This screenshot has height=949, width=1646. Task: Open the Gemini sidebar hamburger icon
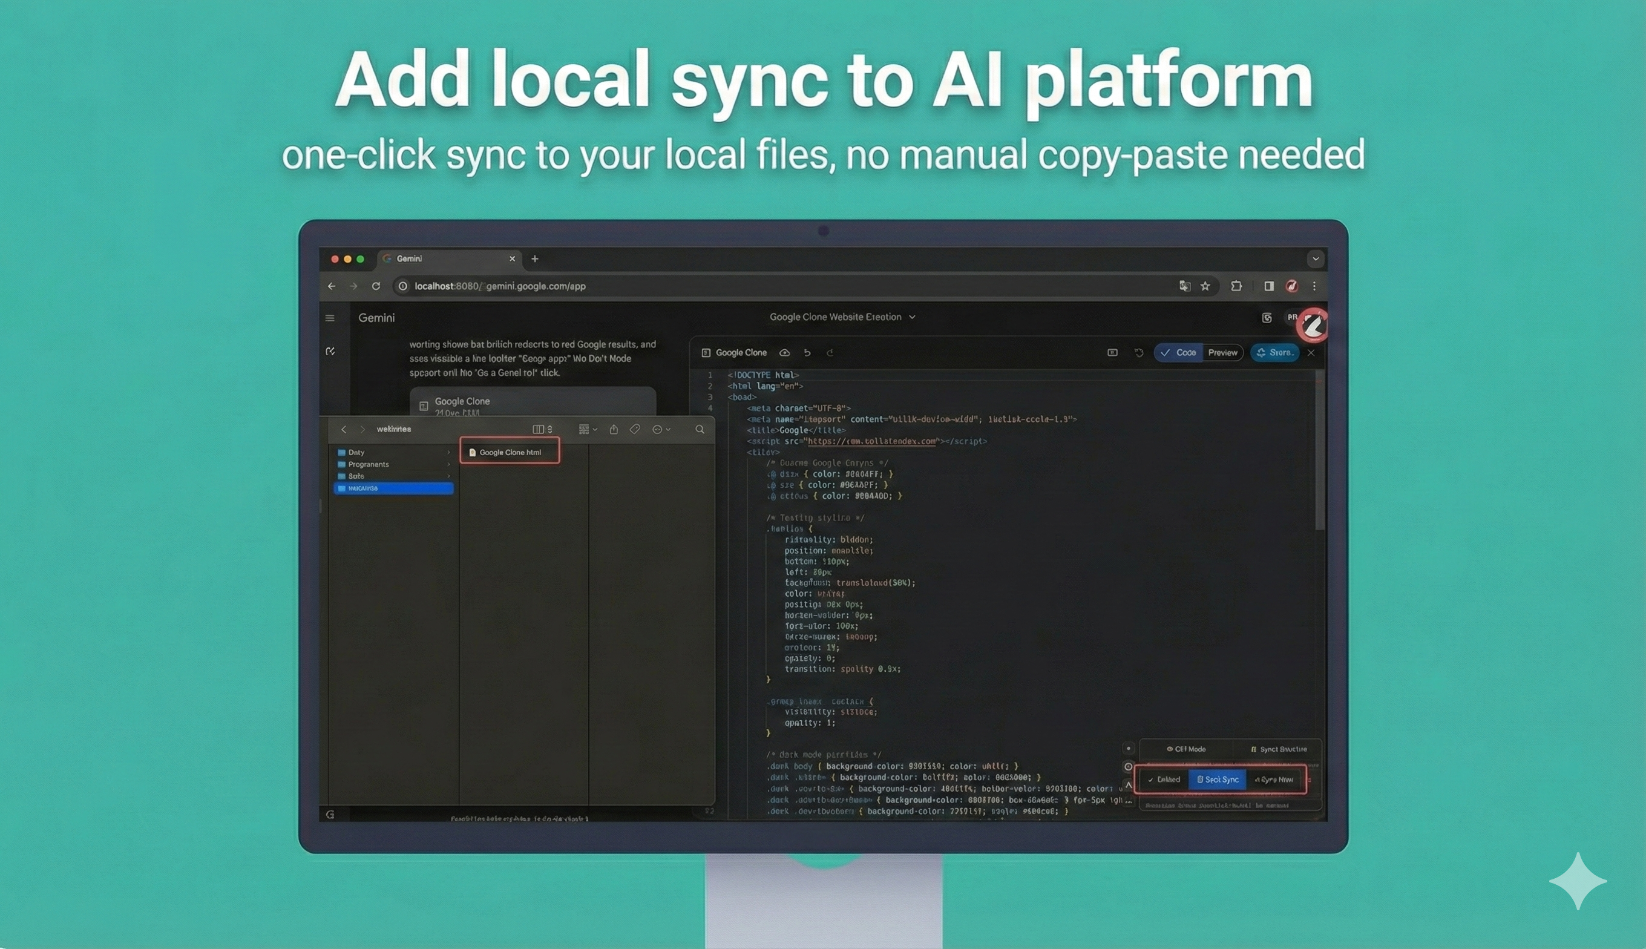pyautogui.click(x=330, y=317)
